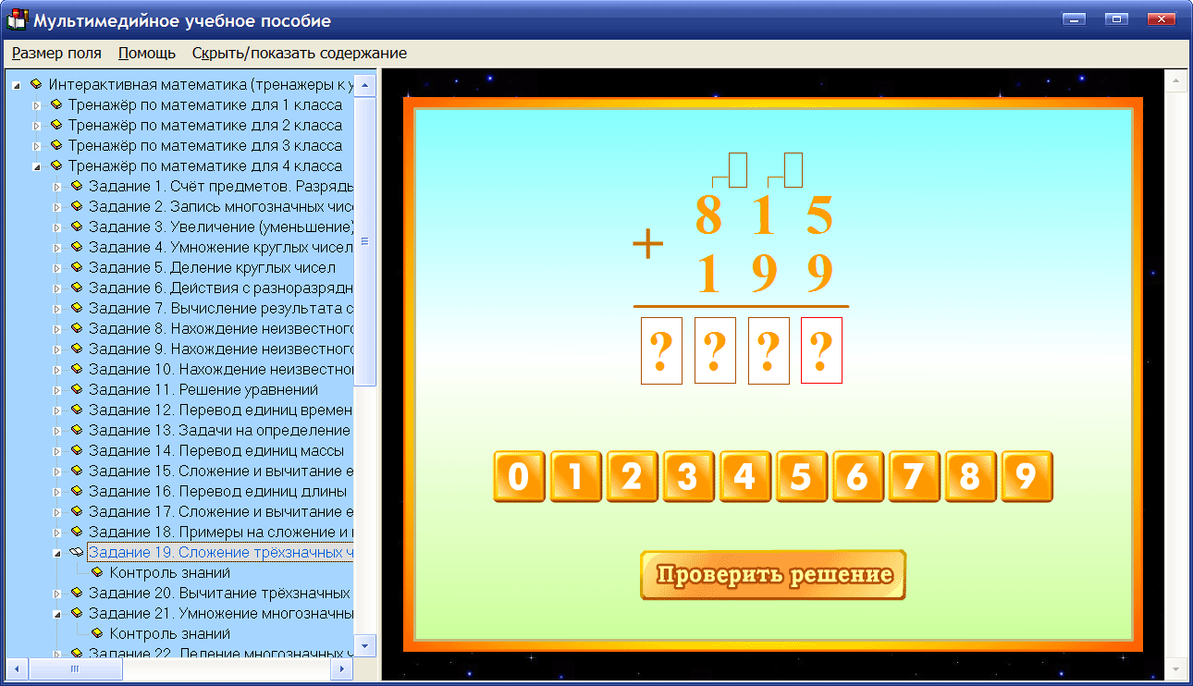1193x686 pixels.
Task: Click Скрыть/показать содержание menu
Action: (x=300, y=53)
